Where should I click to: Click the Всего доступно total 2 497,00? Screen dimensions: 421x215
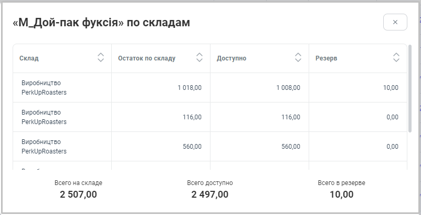pyautogui.click(x=210, y=194)
